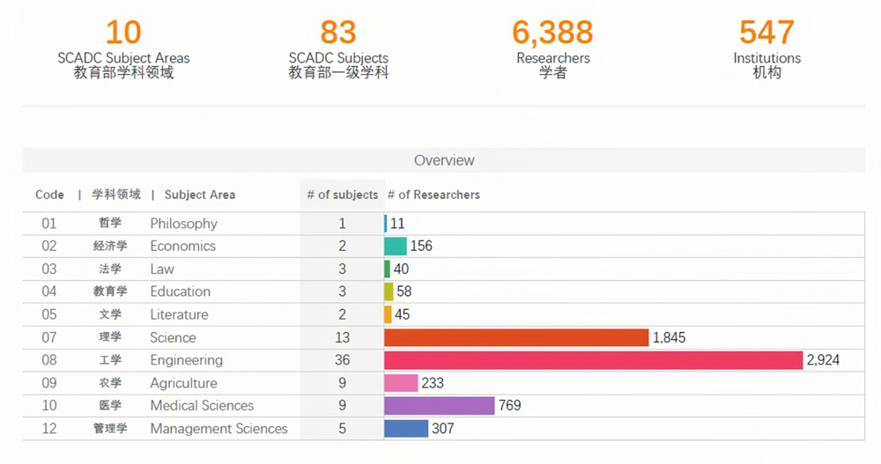Select the teal Economics bar

[x=396, y=247]
